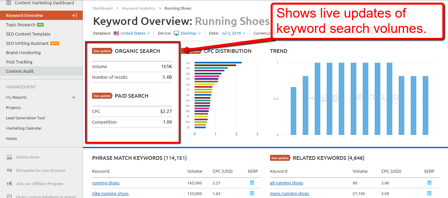
Task: Click the 3.06 CPC cell
Action: [385, 183]
